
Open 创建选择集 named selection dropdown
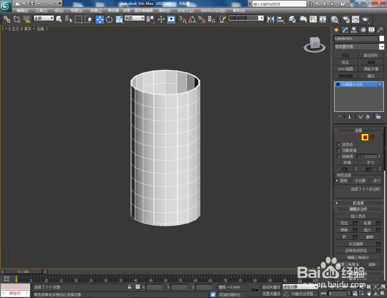click(x=246, y=18)
